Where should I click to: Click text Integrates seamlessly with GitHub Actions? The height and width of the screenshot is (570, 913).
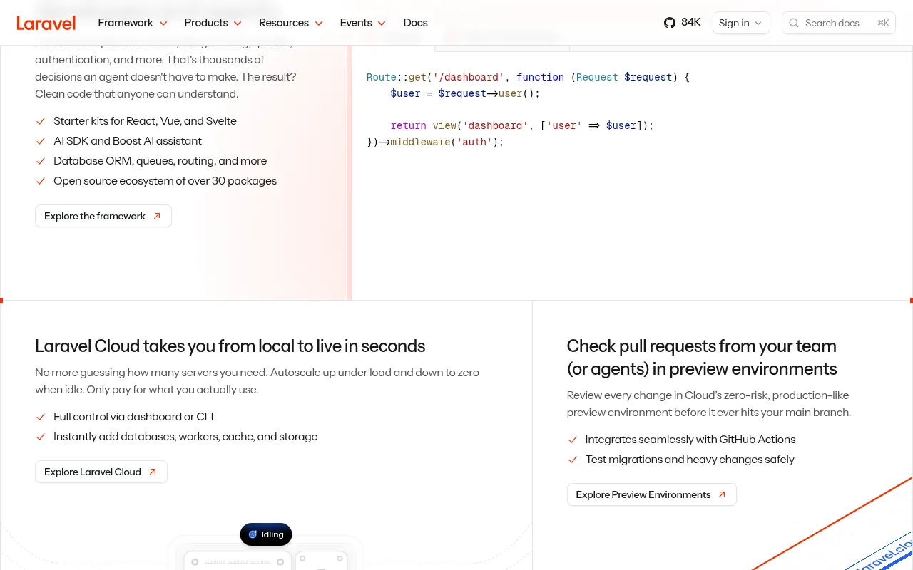click(x=690, y=440)
